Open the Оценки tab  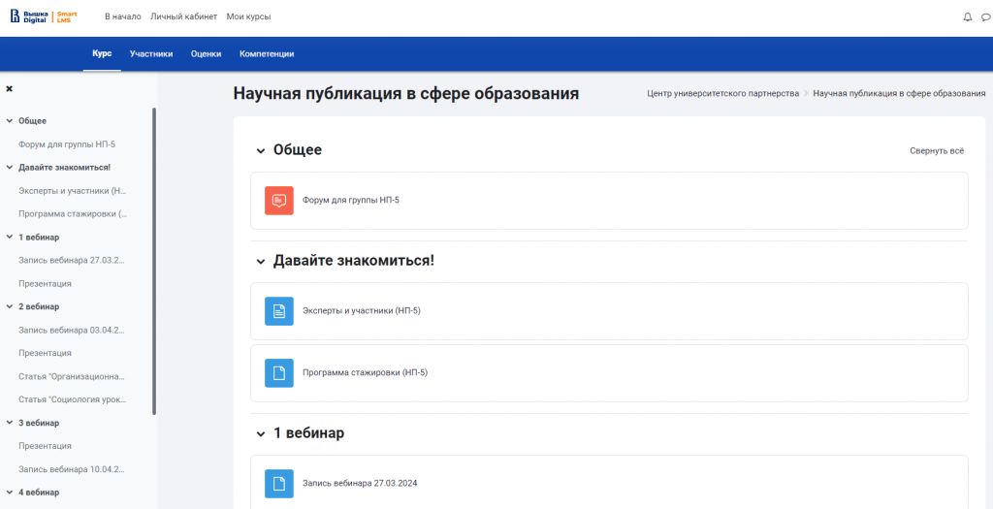click(x=206, y=54)
